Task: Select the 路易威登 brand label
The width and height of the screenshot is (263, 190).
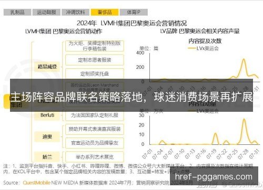Action: click(x=47, y=67)
